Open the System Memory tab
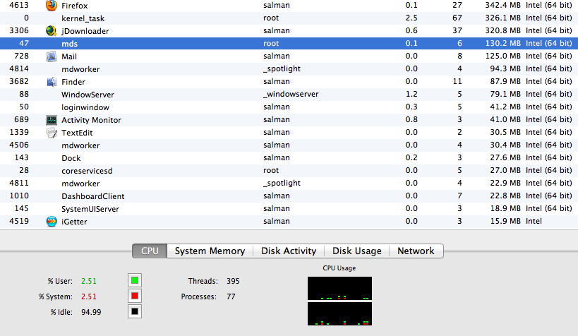 pyautogui.click(x=210, y=251)
